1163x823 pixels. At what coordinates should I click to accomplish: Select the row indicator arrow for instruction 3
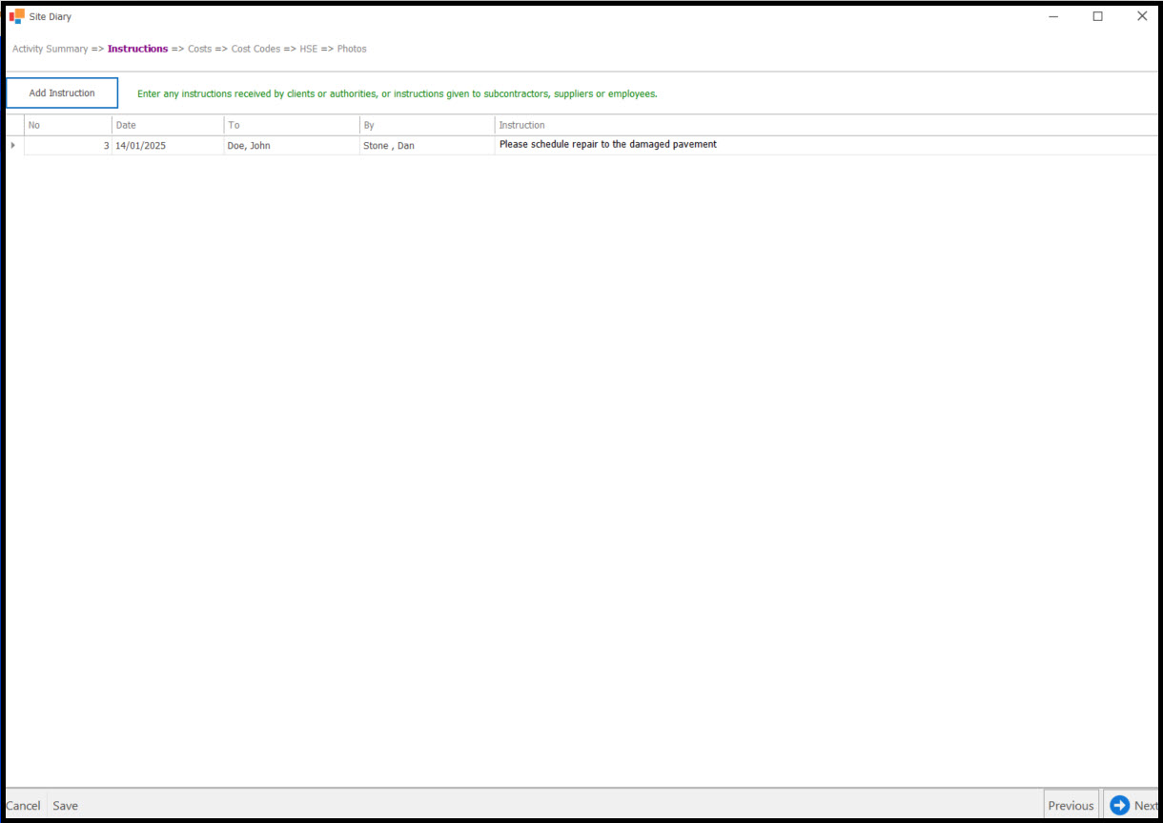(12, 145)
